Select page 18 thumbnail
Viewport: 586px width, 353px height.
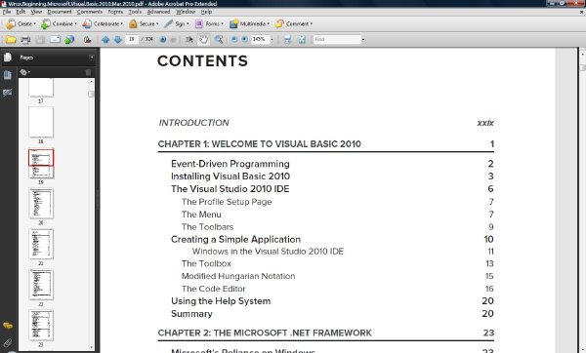coord(41,122)
